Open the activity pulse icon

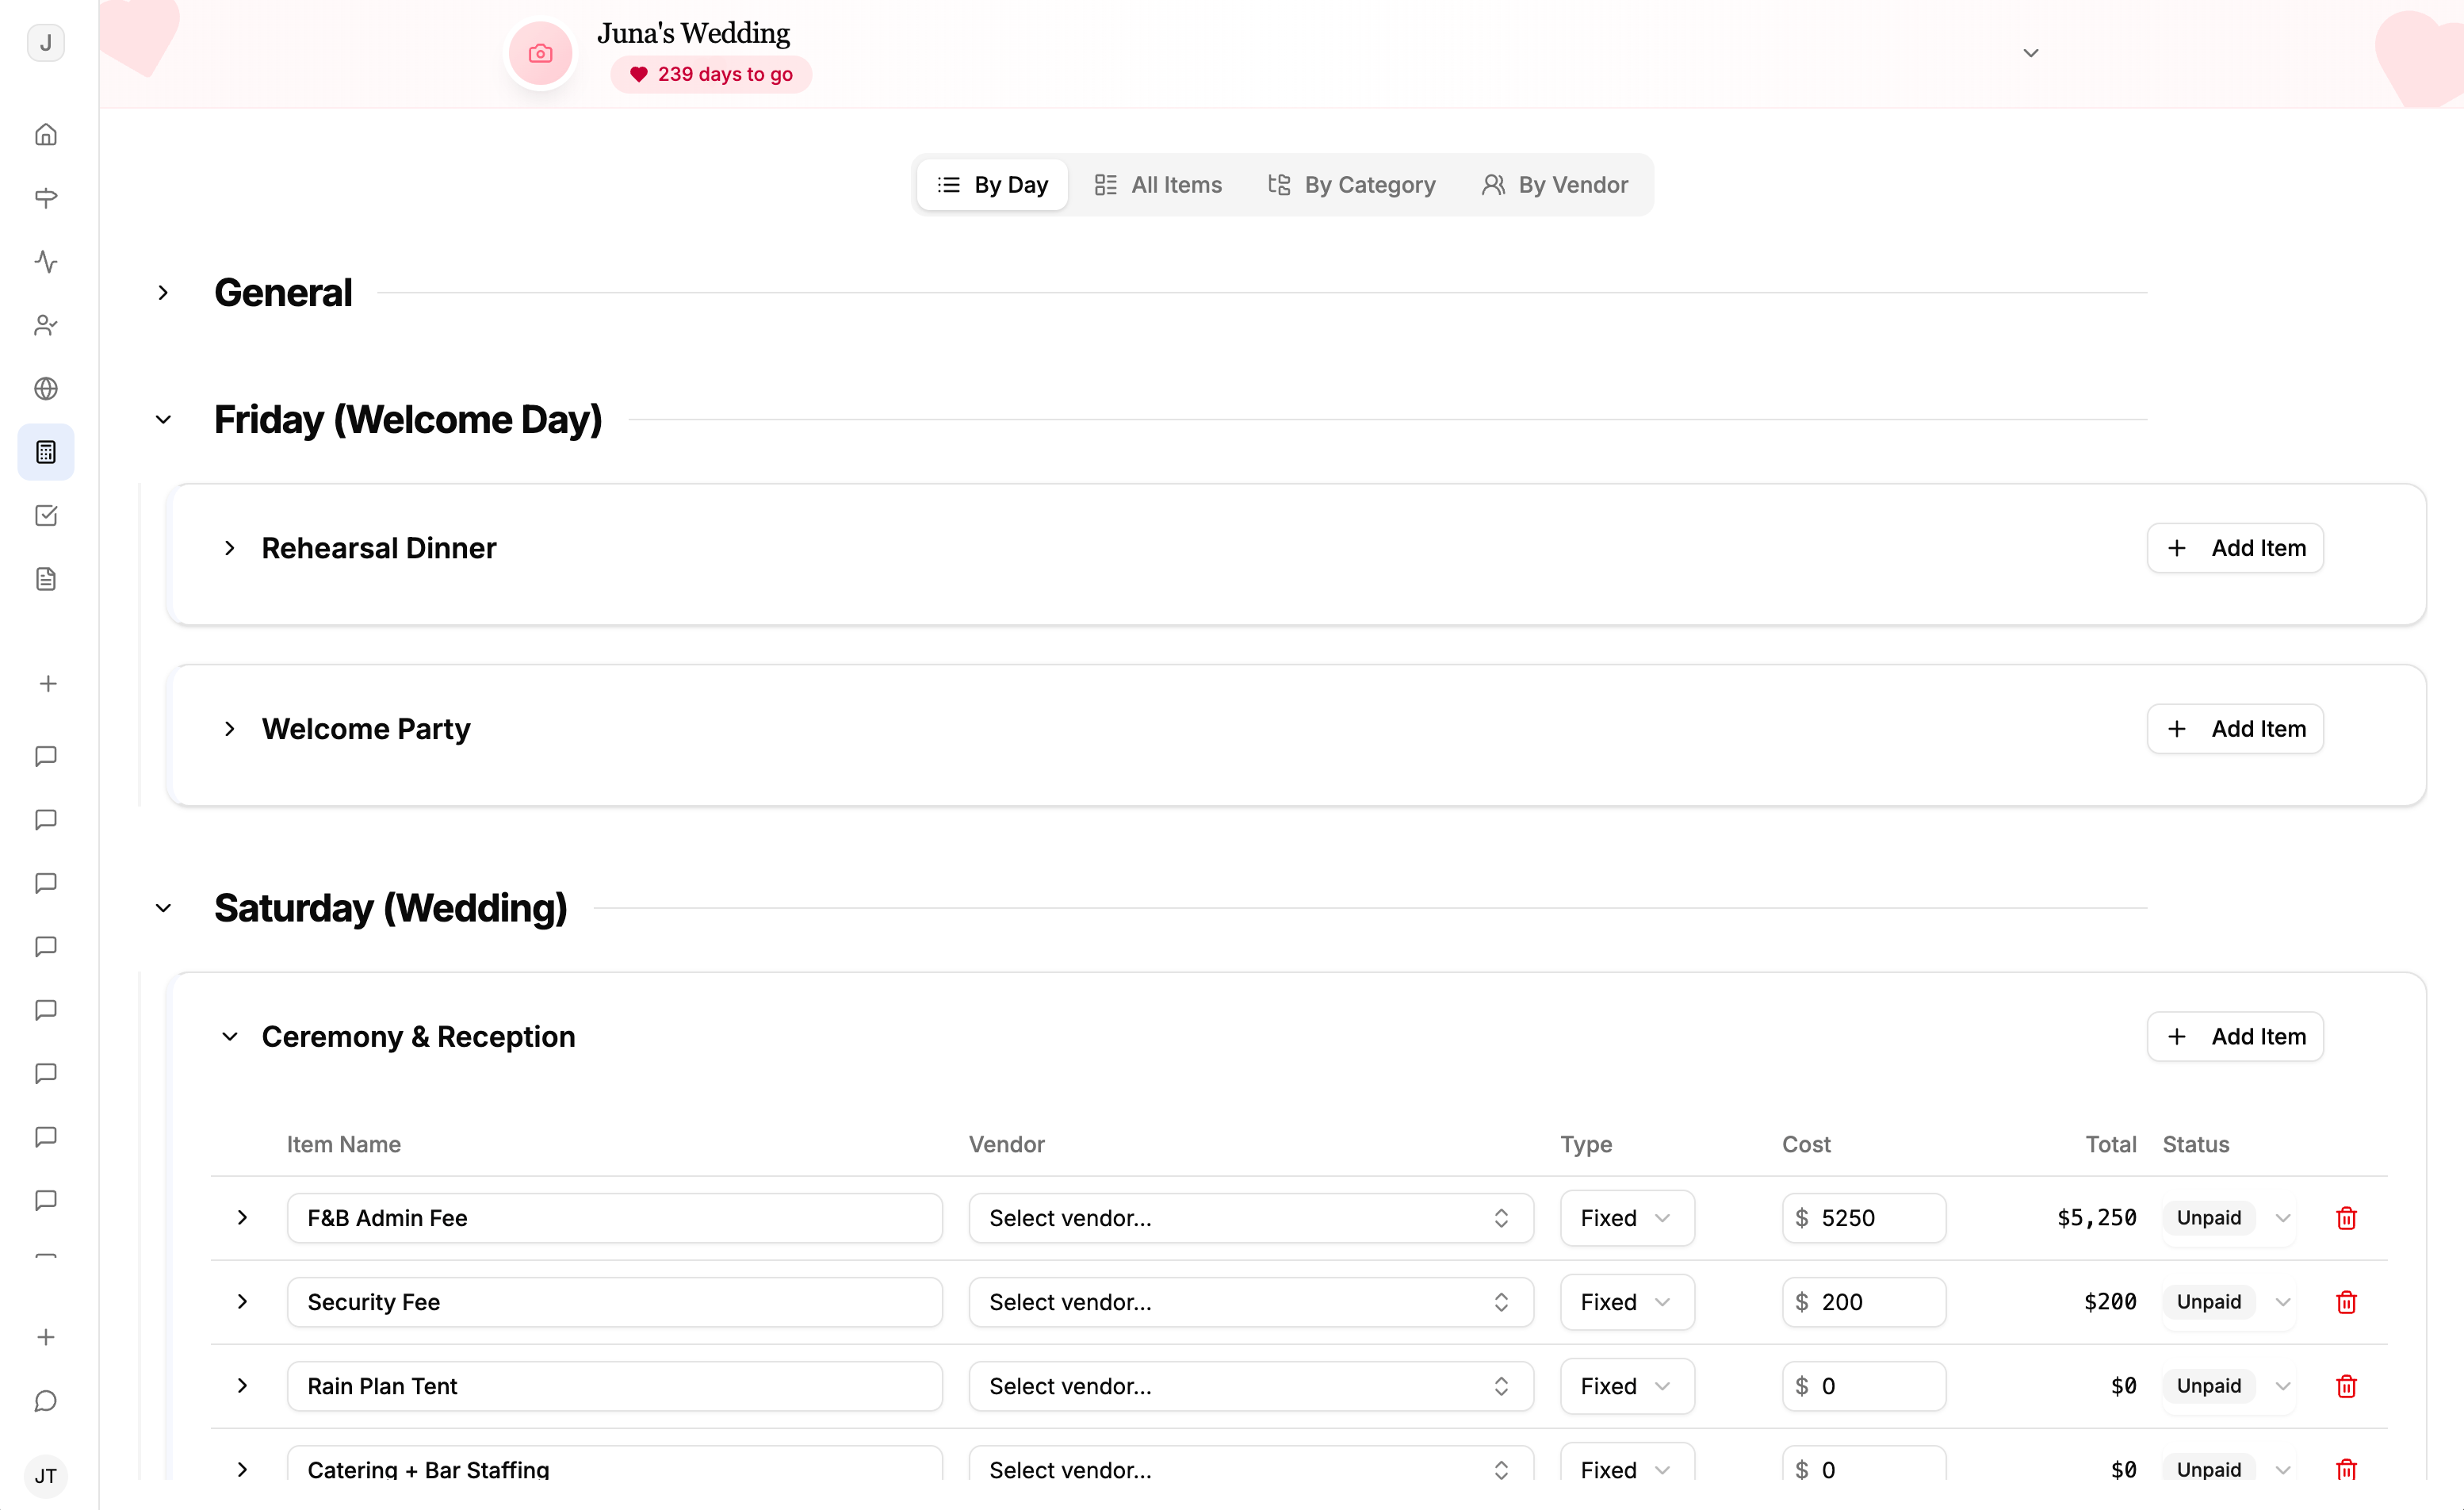[x=46, y=261]
